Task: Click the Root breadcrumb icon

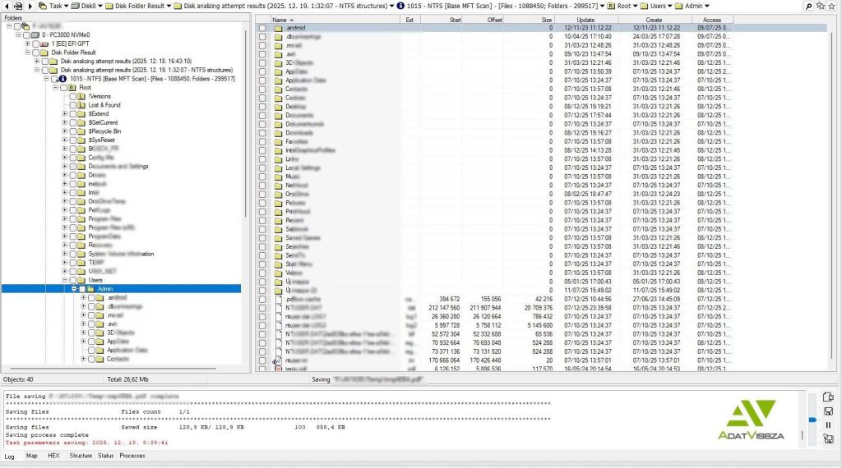Action: tap(610, 6)
